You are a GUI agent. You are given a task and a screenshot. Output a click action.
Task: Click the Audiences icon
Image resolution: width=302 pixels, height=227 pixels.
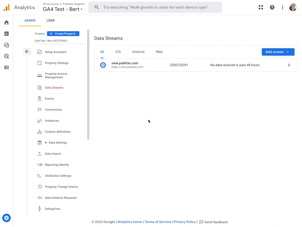40,120
